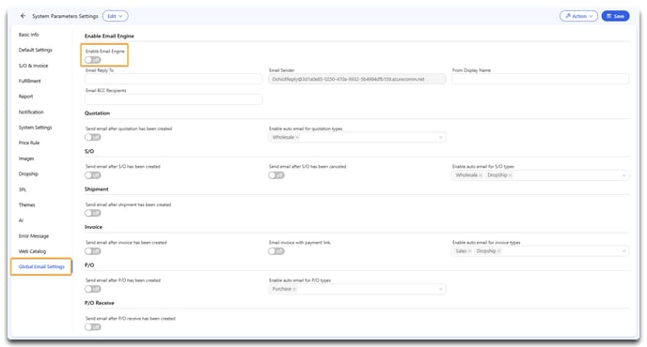Enable send email after quotation created
This screenshot has width=647, height=347.
(93, 137)
